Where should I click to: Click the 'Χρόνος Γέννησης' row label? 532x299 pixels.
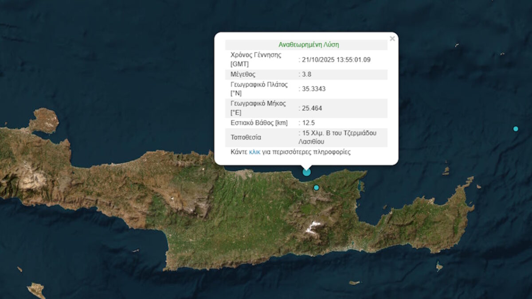click(x=256, y=55)
